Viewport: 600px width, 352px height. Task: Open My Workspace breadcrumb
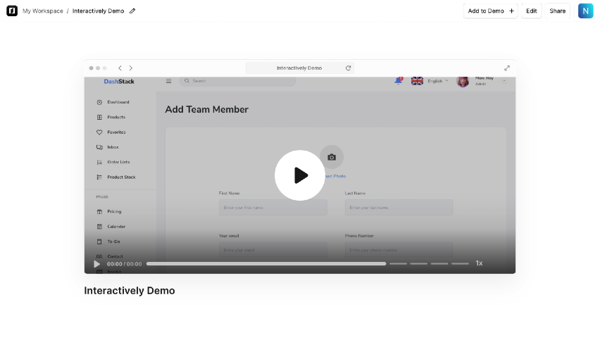tap(42, 11)
